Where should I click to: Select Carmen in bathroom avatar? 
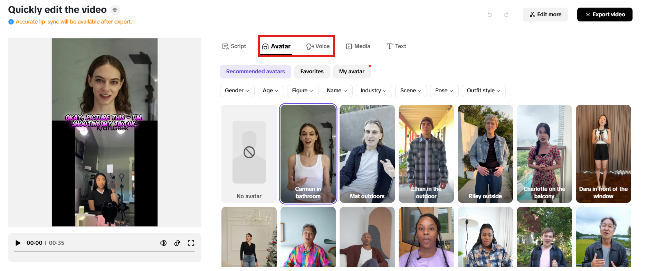tap(308, 154)
